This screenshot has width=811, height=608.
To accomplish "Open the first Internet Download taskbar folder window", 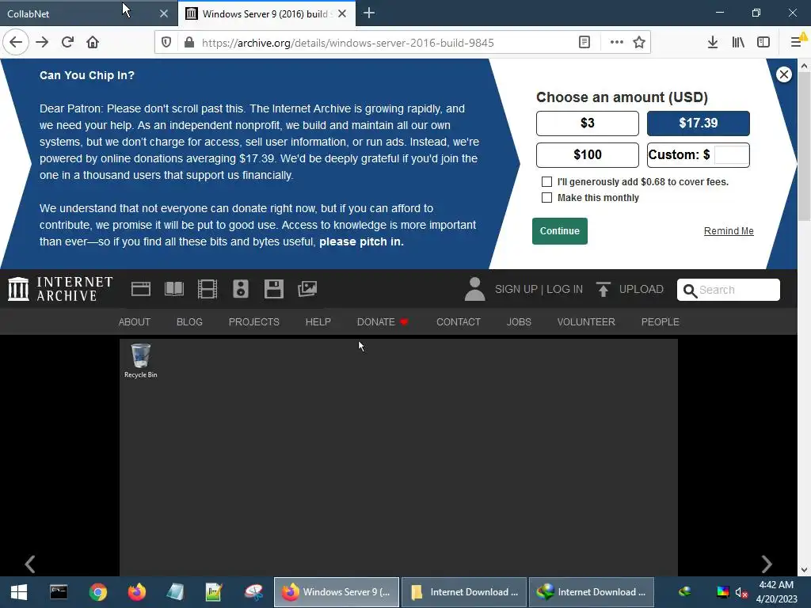I will (x=464, y=592).
